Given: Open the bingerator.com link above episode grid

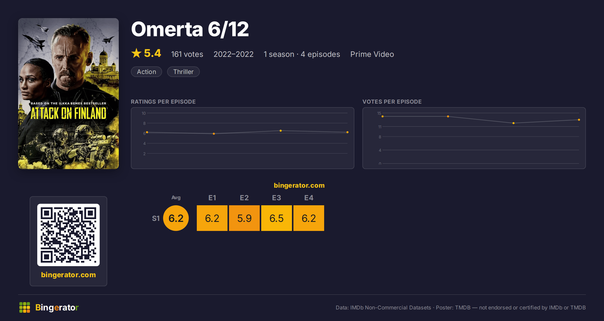Looking at the screenshot, I should 299,185.
